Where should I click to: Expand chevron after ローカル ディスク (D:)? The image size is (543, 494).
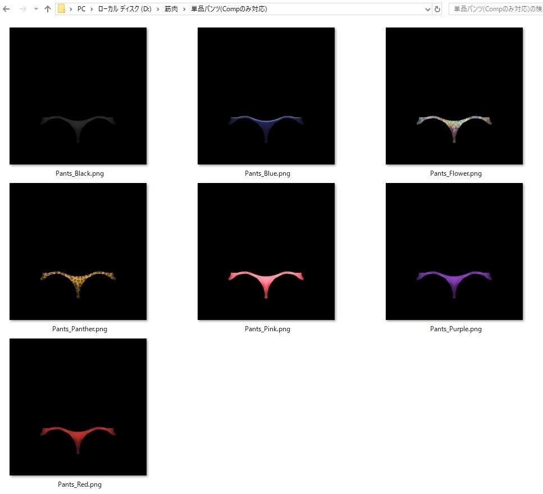pyautogui.click(x=158, y=9)
